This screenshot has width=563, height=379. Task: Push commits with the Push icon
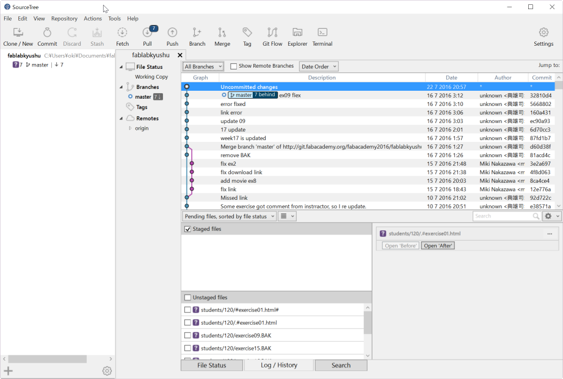[x=172, y=32]
